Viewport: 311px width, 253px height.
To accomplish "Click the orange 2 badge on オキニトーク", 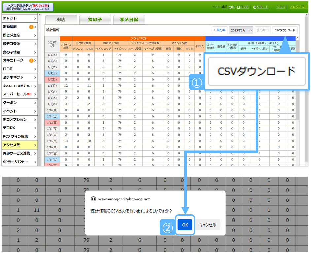I will tap(31, 61).
